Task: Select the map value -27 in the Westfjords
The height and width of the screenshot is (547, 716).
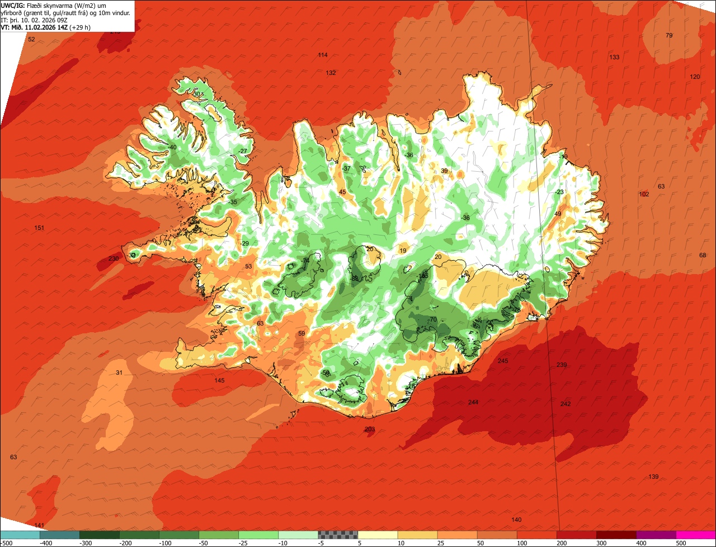Action: point(242,152)
